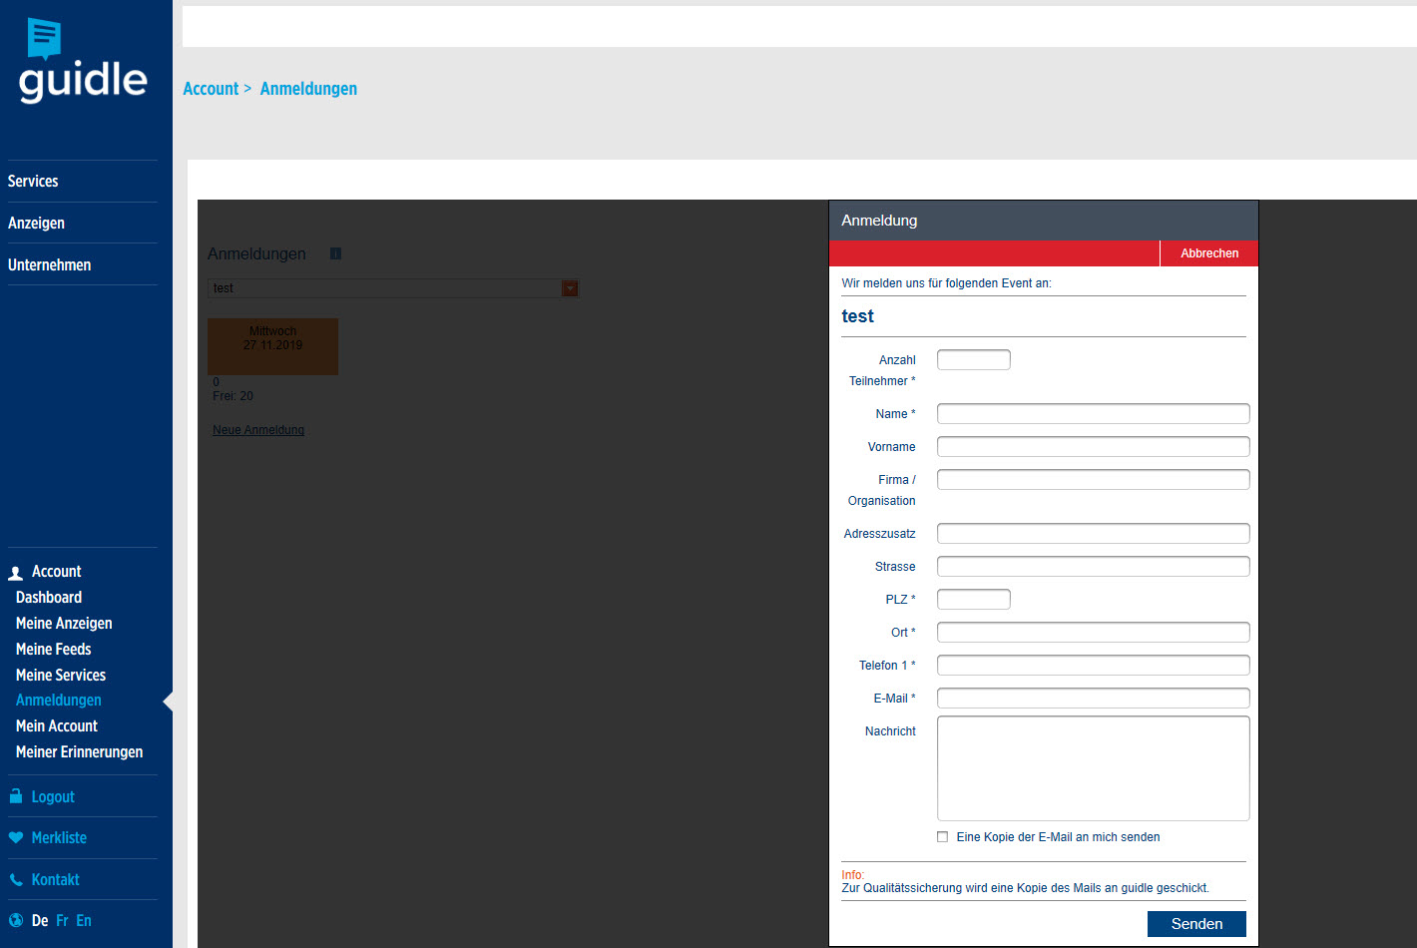Click the Account sidebar heading
The image size is (1417, 948).
[57, 572]
